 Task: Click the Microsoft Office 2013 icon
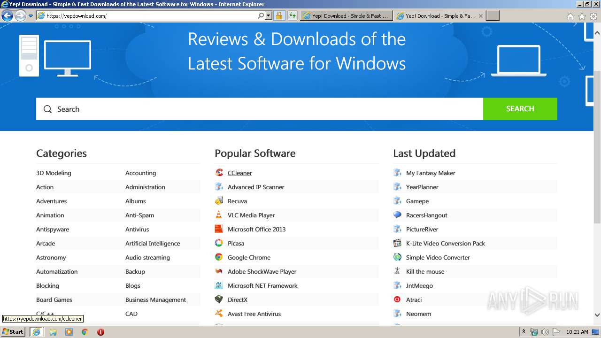coord(219,229)
